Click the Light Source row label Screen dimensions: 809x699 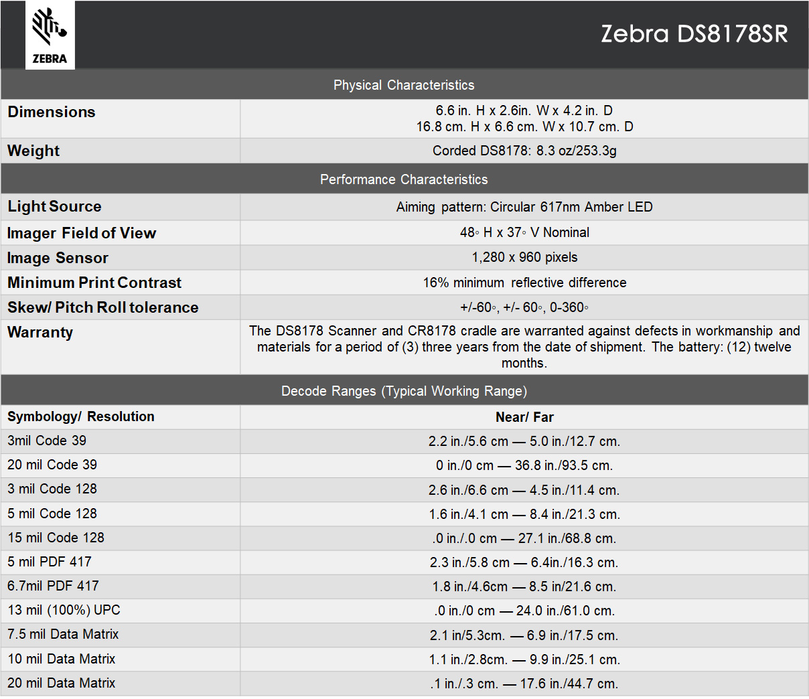(x=55, y=207)
